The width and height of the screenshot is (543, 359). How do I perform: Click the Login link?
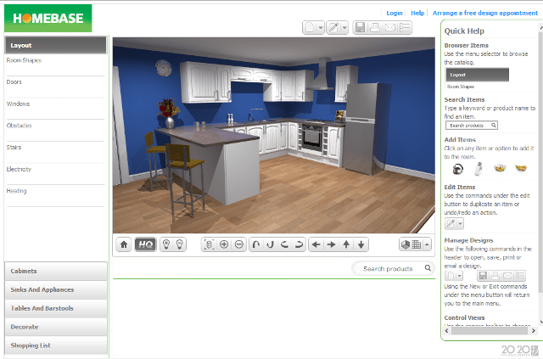coord(394,13)
